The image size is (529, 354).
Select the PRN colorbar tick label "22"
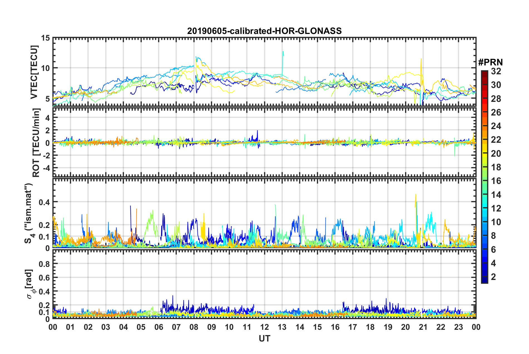[496, 140]
